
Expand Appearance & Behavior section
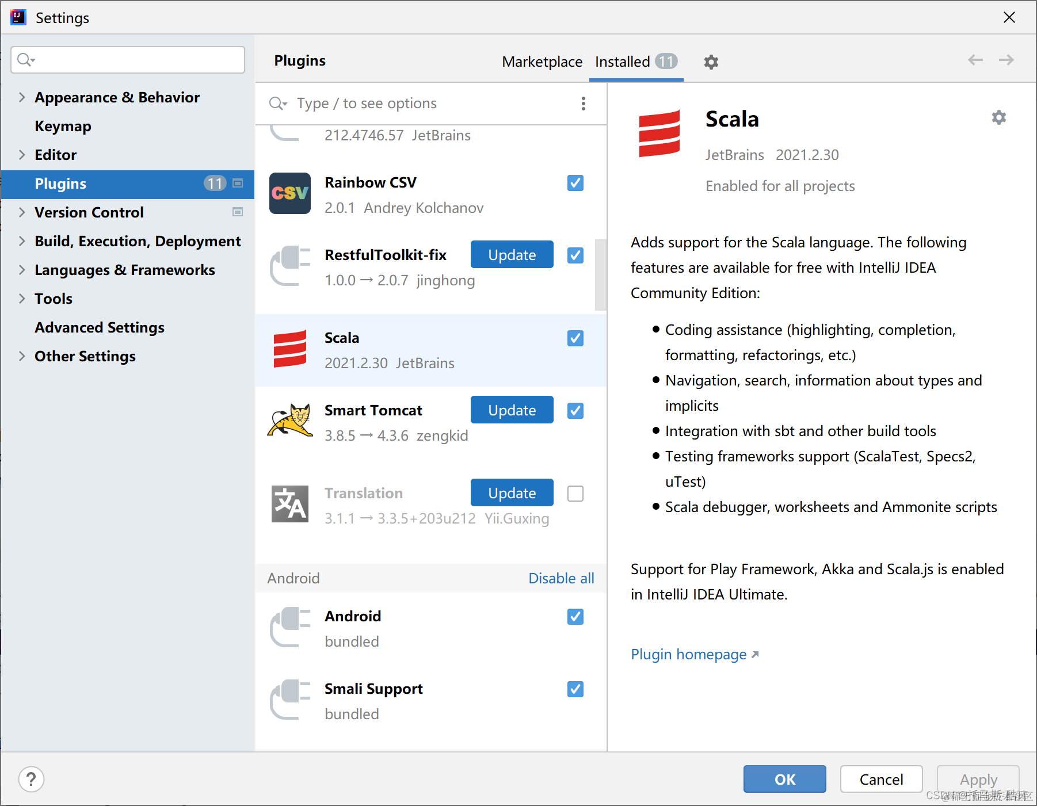coord(22,97)
